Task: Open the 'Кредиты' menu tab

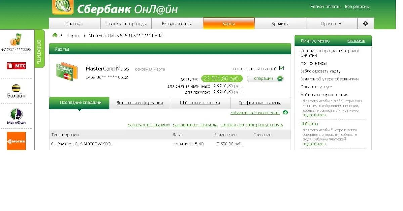Action: [280, 24]
